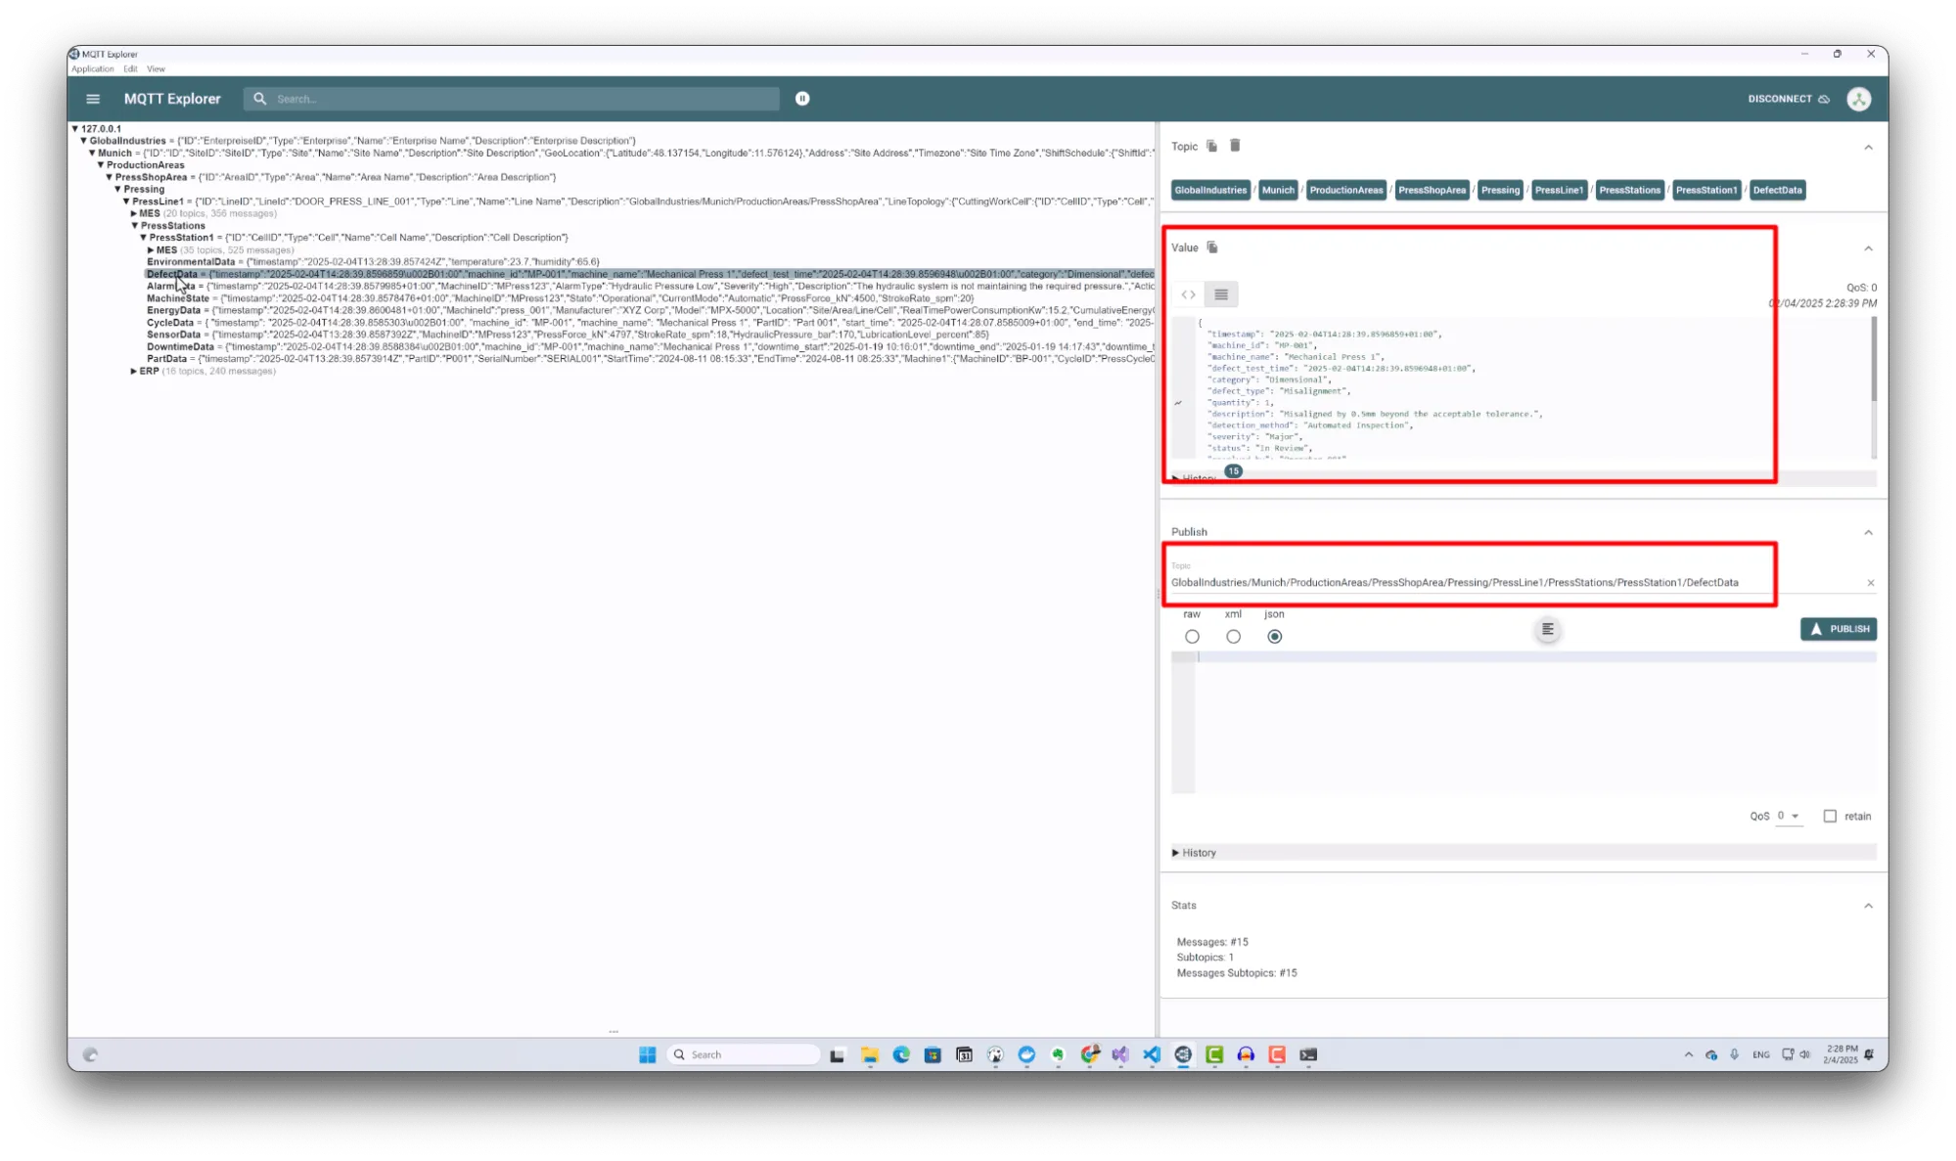The image size is (1956, 1161).
Task: Open Visual Studio Code from the taskbar
Action: [1152, 1054]
